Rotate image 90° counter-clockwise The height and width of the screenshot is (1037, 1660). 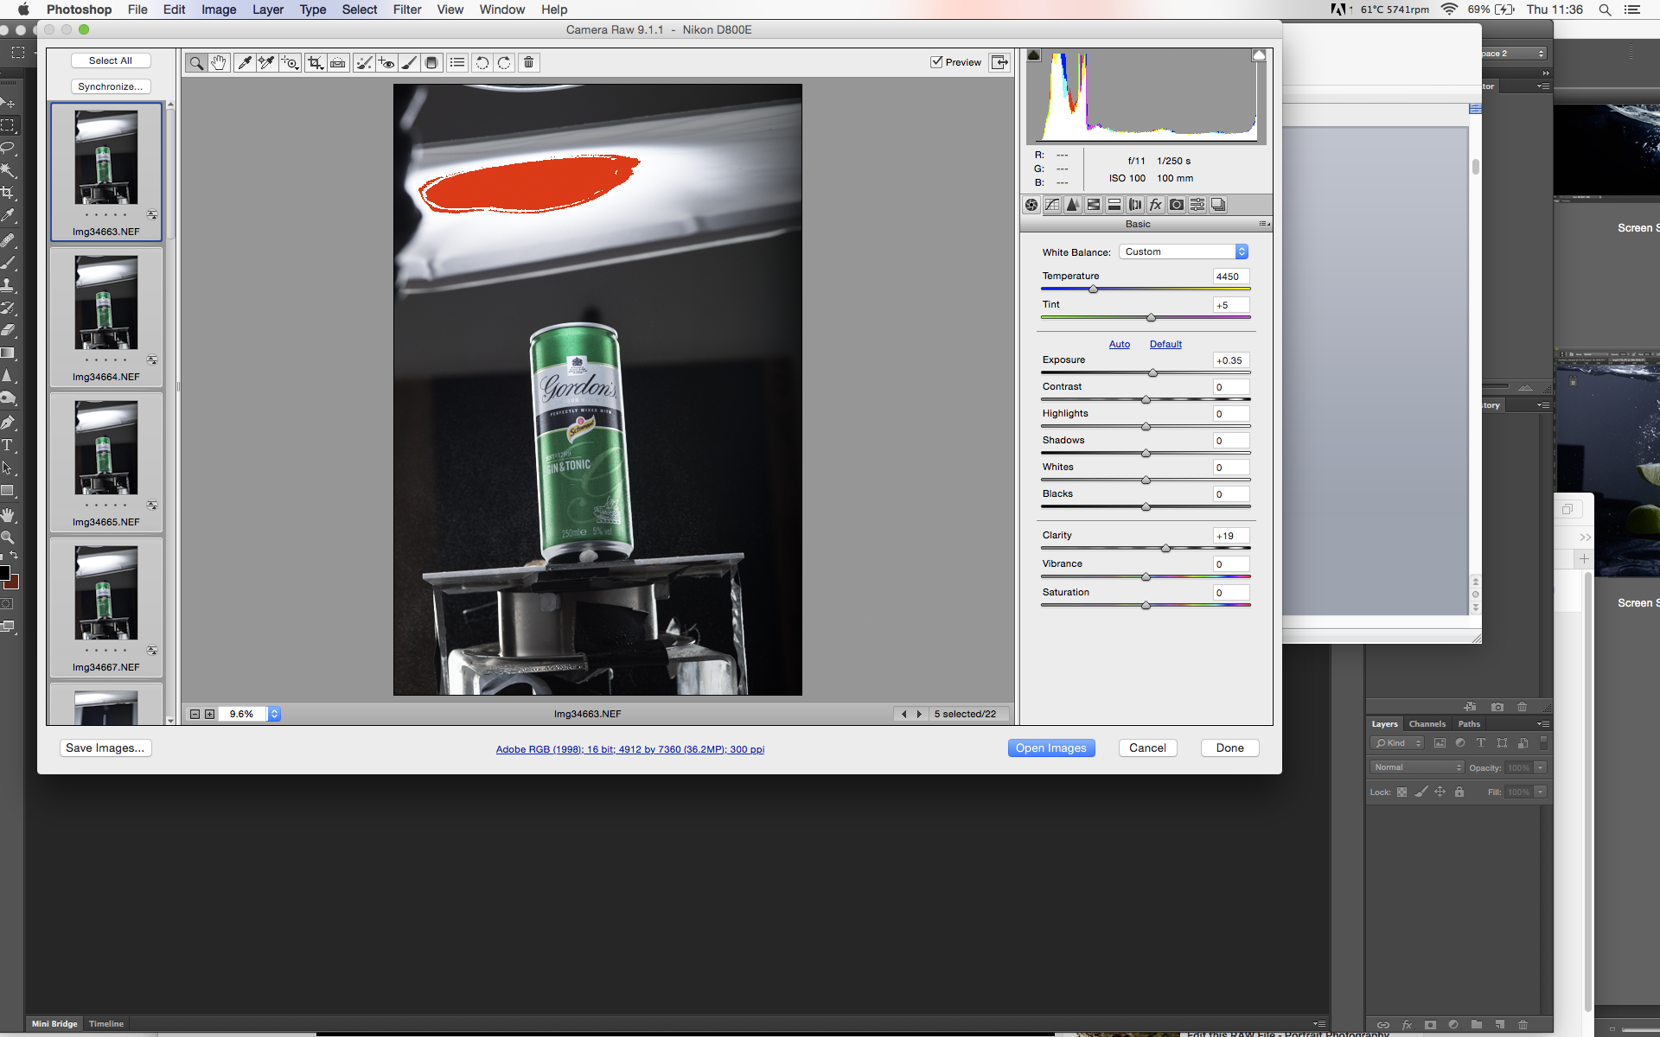pyautogui.click(x=482, y=63)
